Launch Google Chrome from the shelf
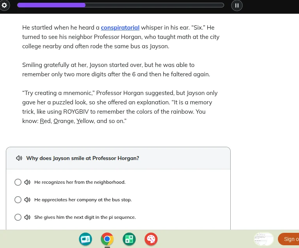Screen dimensions: 299x248 (x=107, y=239)
